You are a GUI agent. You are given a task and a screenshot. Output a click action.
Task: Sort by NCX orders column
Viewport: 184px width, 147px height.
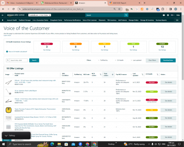point(100,75)
